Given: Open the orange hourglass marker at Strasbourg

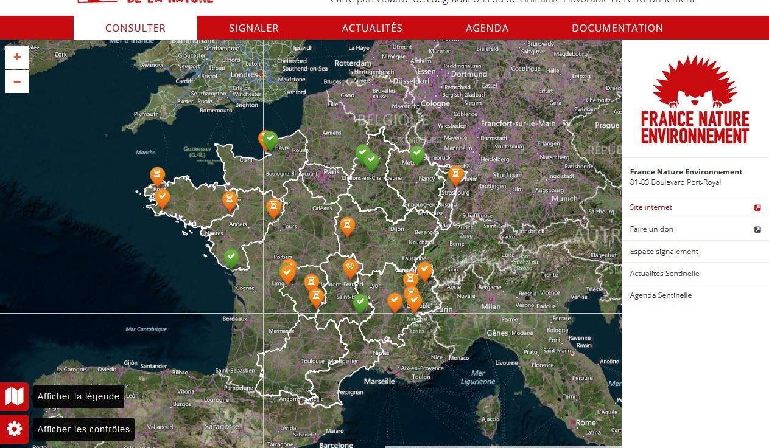Looking at the screenshot, I should tap(456, 175).
